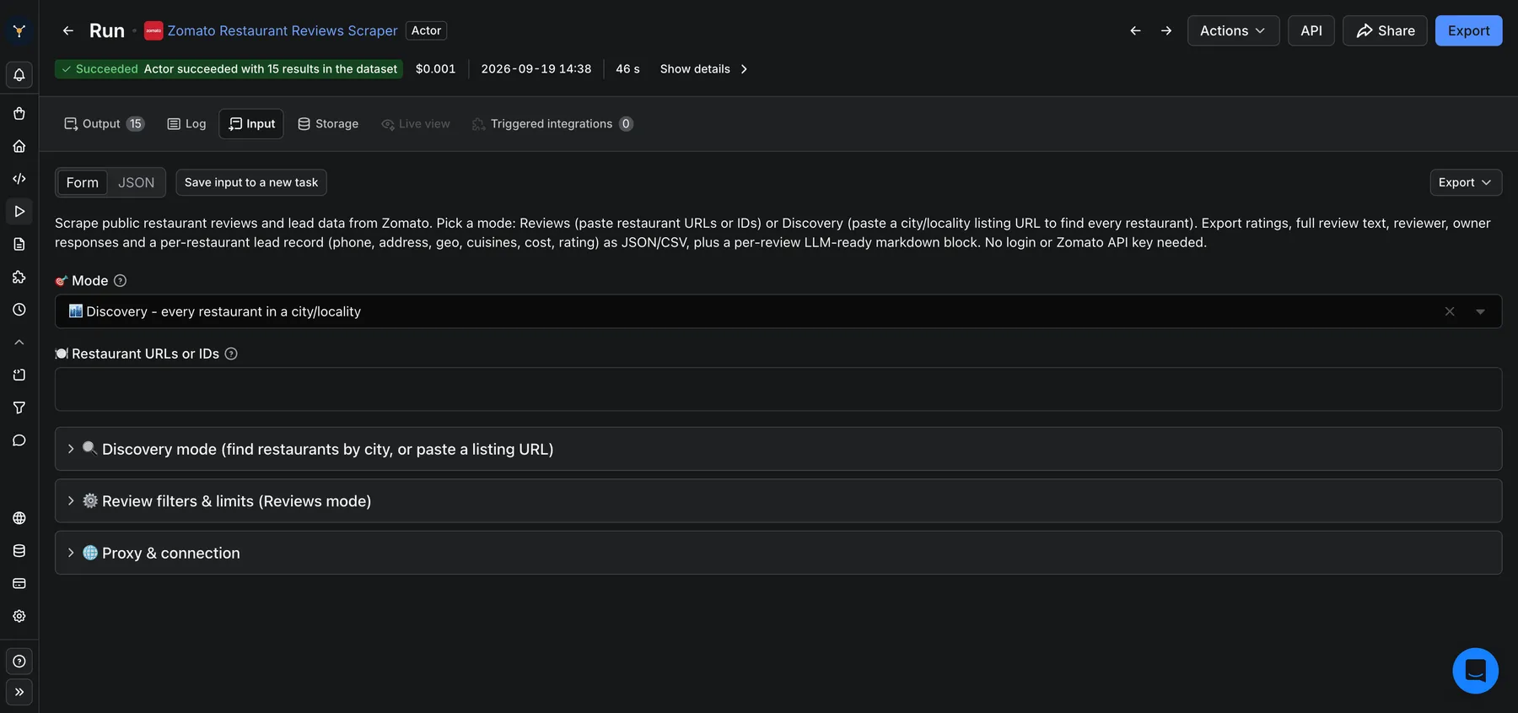Click Save input to a new task
Viewport: 1518px width, 713px height.
point(251,182)
